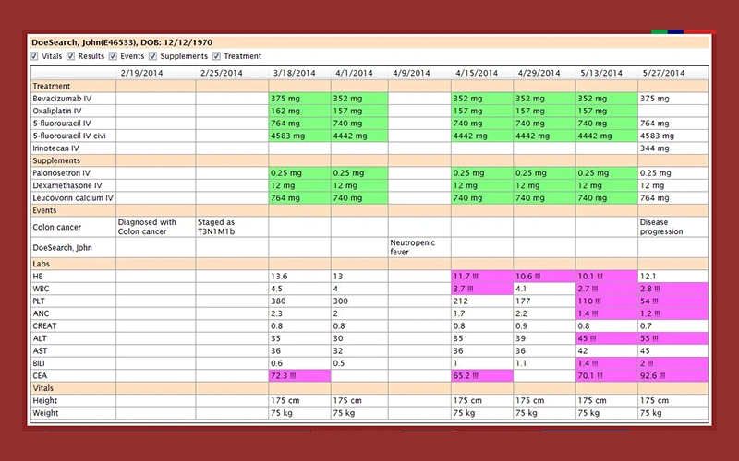
Task: Click the Vitals section header row
Action: point(369,388)
